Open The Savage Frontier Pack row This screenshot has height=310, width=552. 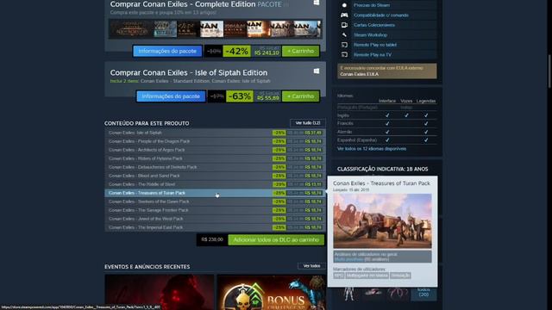tap(215, 210)
